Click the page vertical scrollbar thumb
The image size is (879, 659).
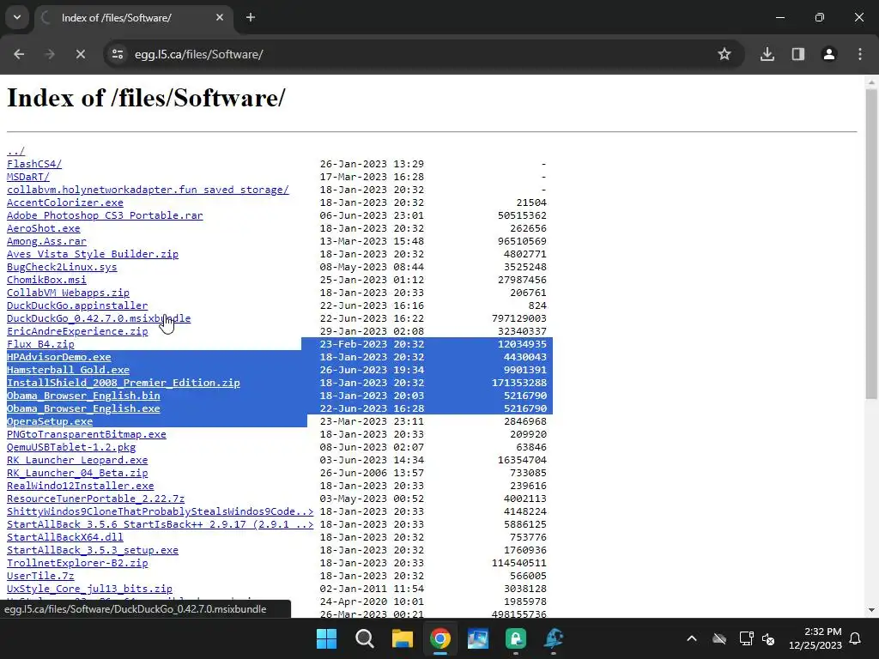(x=870, y=244)
